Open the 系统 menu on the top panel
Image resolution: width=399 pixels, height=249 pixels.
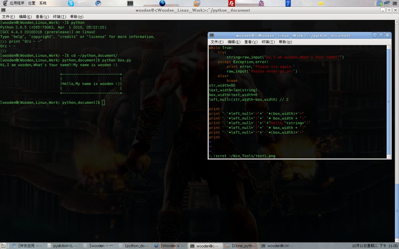point(43,3)
